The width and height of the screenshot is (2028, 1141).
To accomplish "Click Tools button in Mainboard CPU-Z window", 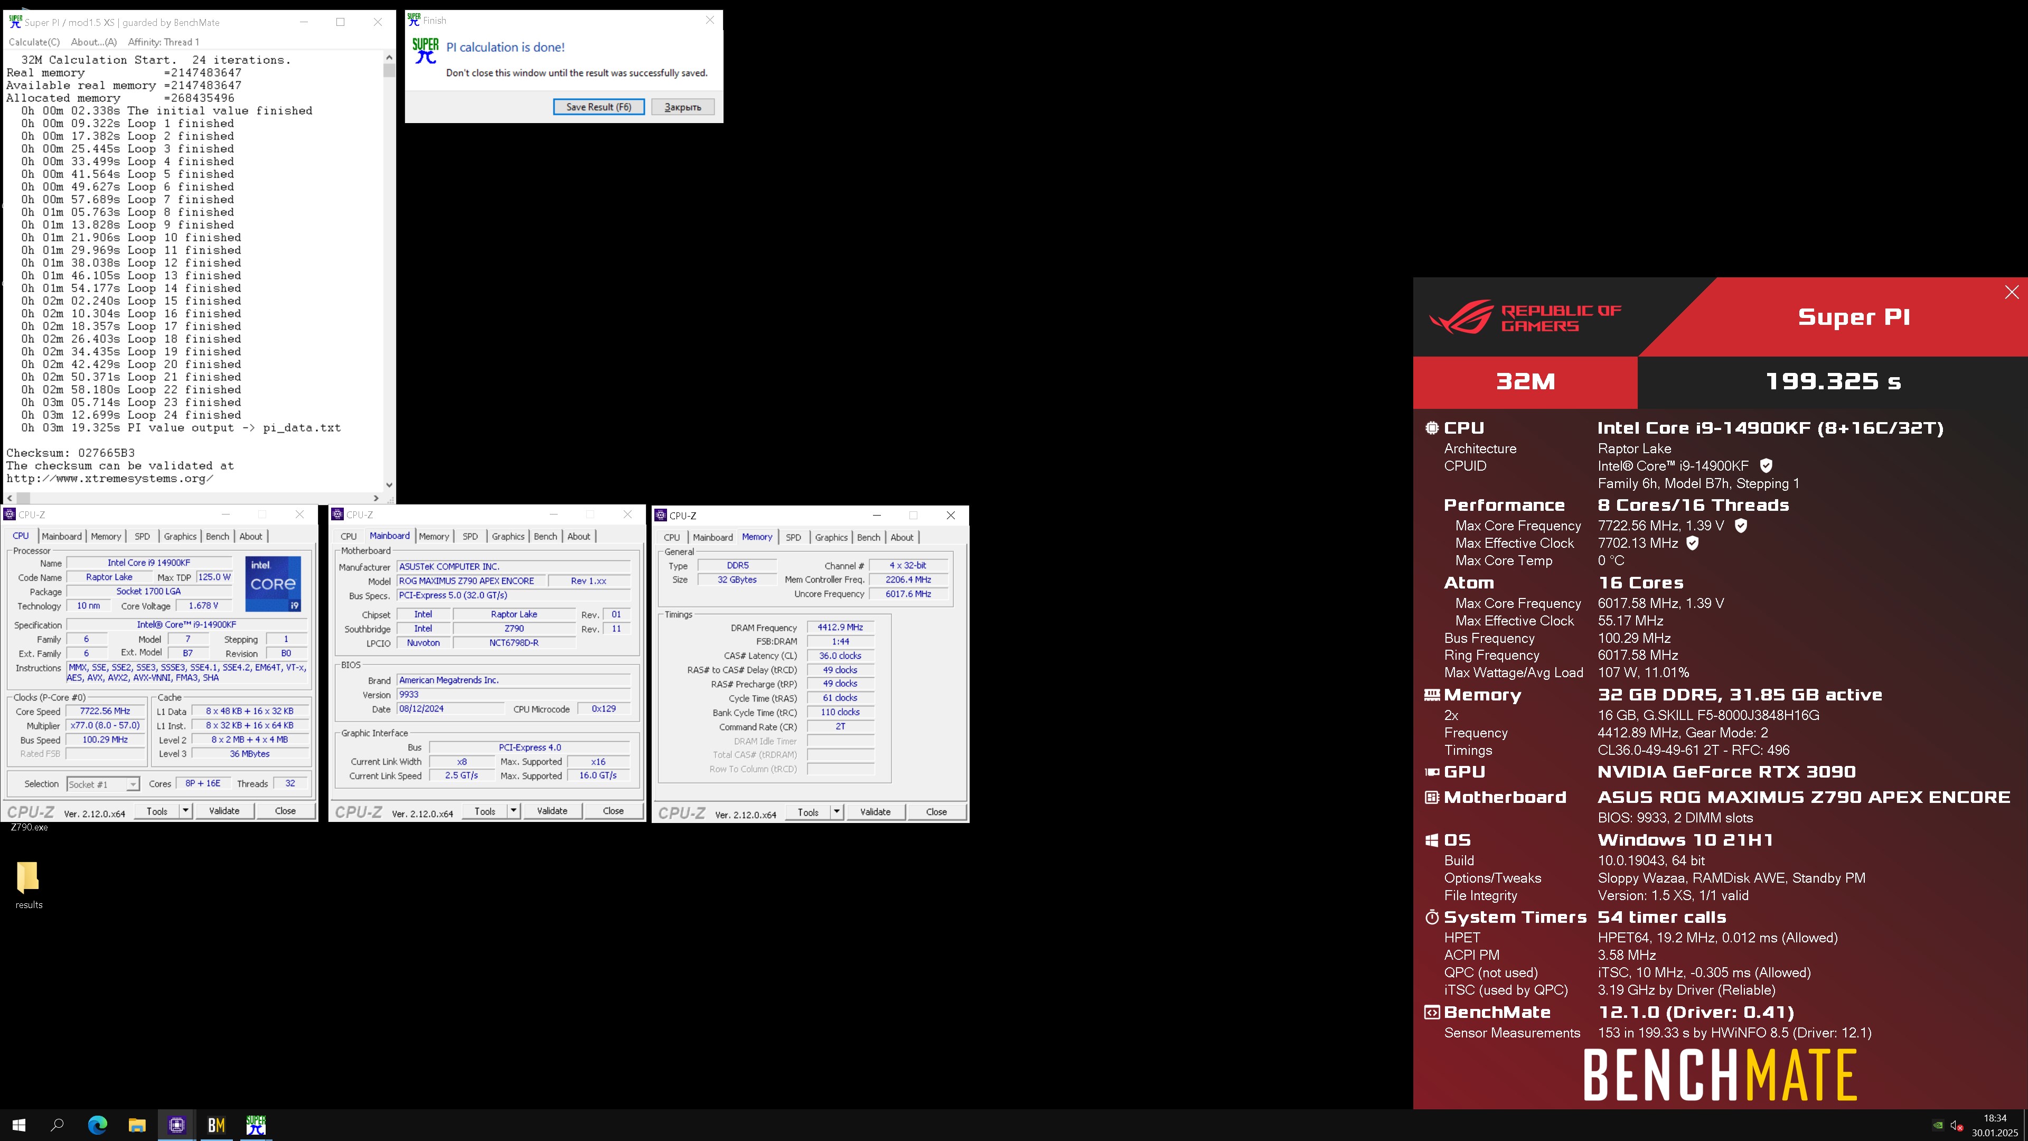I will tap(485, 810).
